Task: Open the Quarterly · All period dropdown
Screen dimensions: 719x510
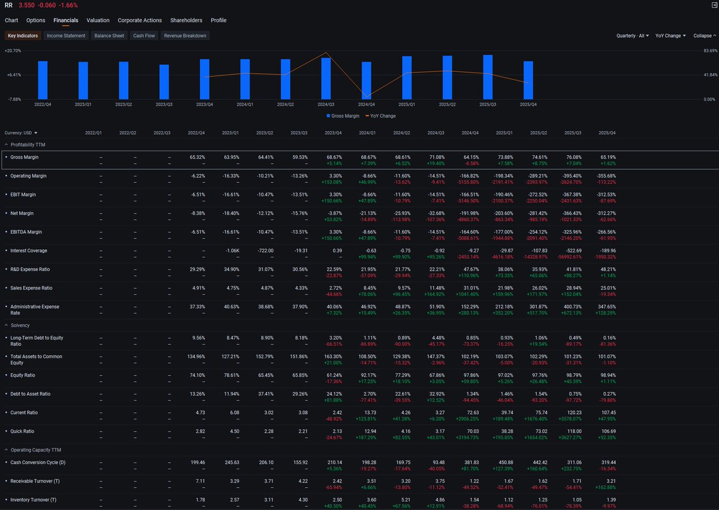Action: click(633, 36)
